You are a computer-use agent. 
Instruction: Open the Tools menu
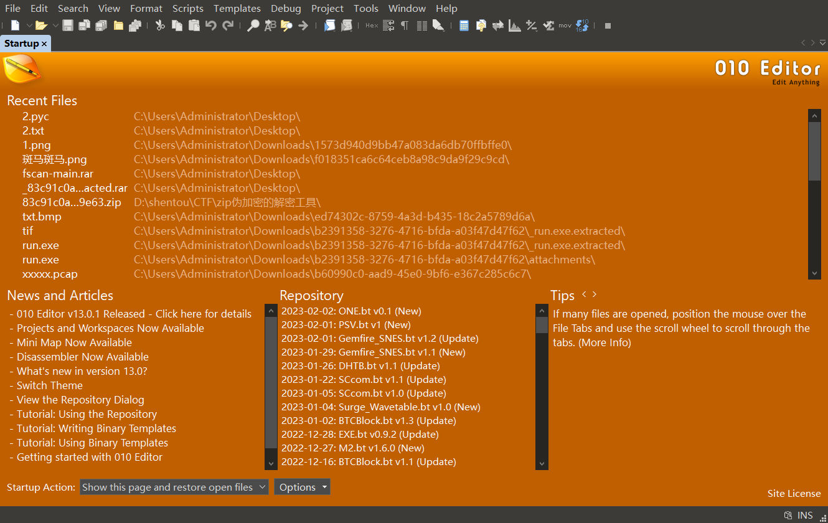coord(366,8)
